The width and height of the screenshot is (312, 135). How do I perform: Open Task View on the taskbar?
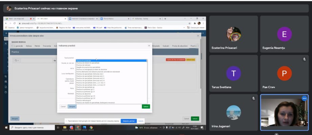pyautogui.click(x=58, y=128)
